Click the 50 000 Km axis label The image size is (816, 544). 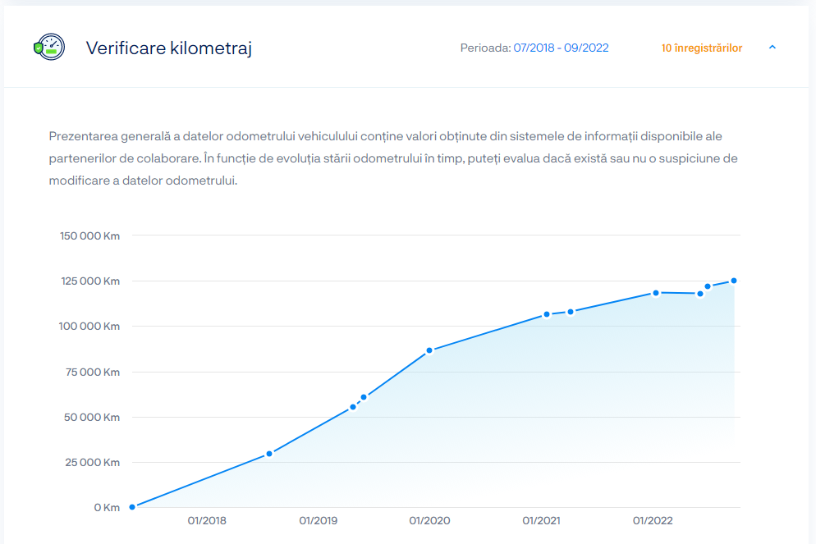click(x=92, y=418)
